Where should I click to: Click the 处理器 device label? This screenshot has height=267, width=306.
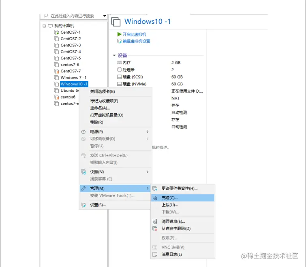pyautogui.click(x=128, y=70)
